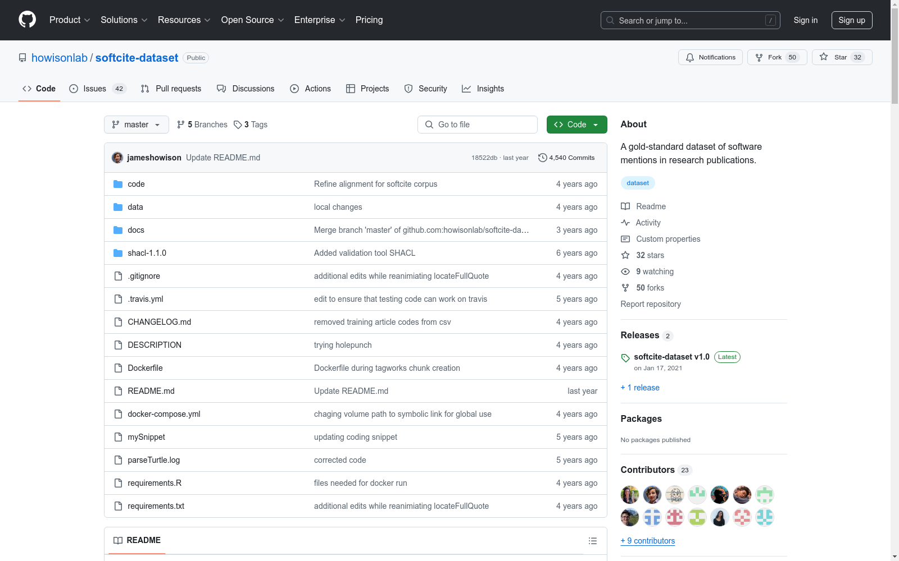Open the Pull requests tab
Screen dimensions: 899x561
point(171,89)
